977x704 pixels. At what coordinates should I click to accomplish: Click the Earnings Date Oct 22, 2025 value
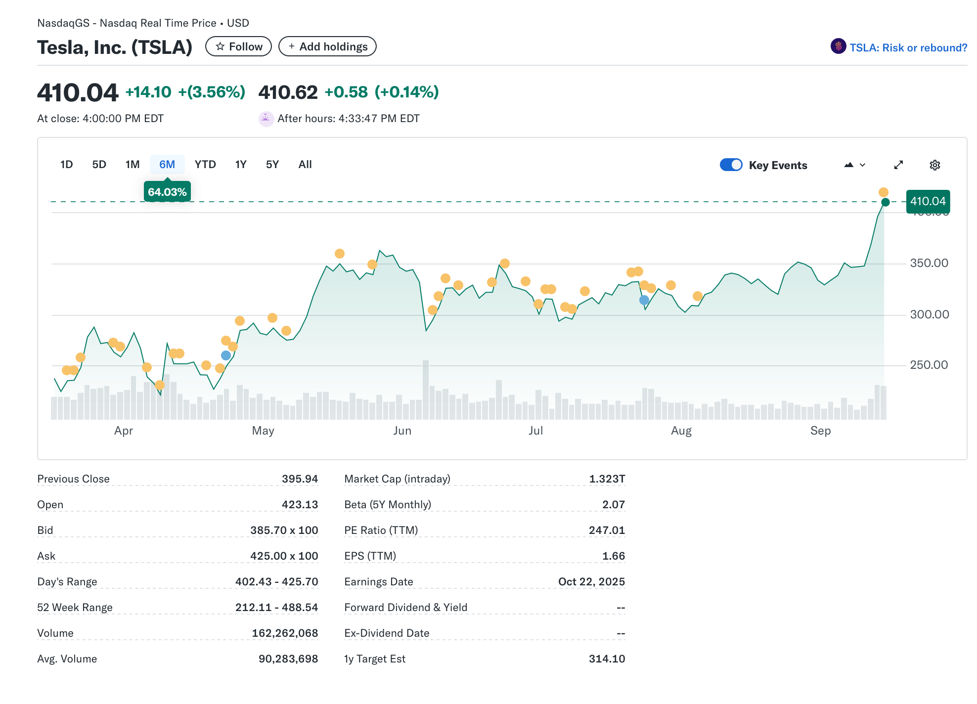(x=591, y=582)
